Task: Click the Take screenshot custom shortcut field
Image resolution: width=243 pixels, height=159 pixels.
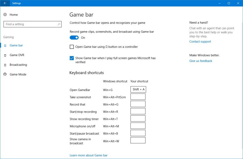Action: click(138, 97)
